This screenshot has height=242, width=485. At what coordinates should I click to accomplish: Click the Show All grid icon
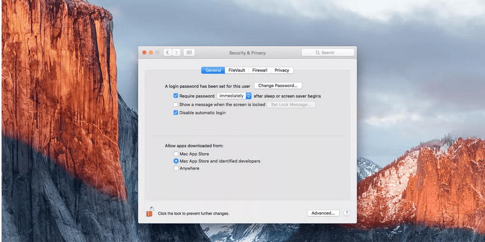(189, 52)
